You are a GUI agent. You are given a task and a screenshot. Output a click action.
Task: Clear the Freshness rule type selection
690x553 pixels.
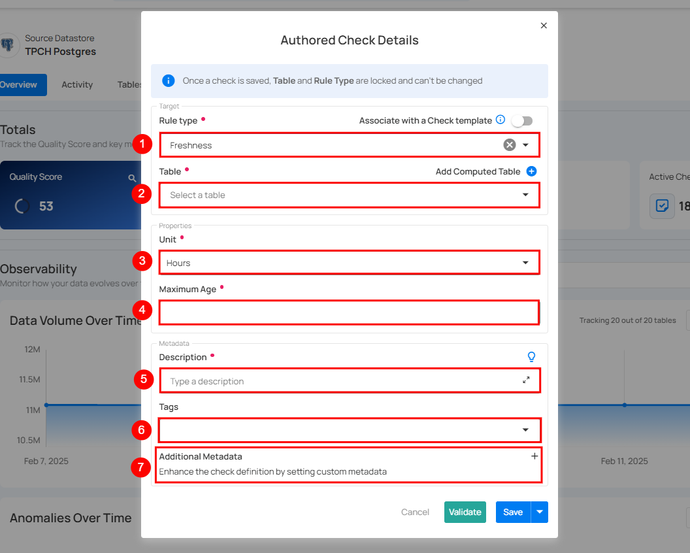click(510, 145)
